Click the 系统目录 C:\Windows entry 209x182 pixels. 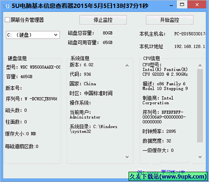click(93, 129)
